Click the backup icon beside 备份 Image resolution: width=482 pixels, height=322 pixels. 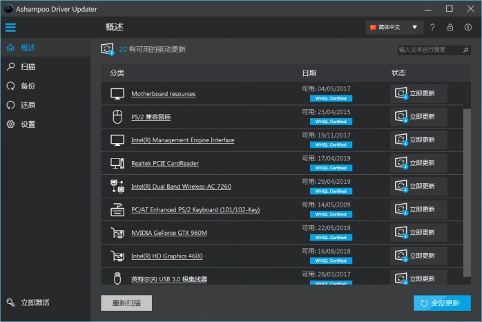click(x=10, y=86)
